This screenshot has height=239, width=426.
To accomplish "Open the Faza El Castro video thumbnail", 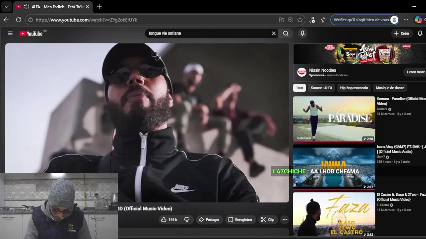I will pos(334,214).
